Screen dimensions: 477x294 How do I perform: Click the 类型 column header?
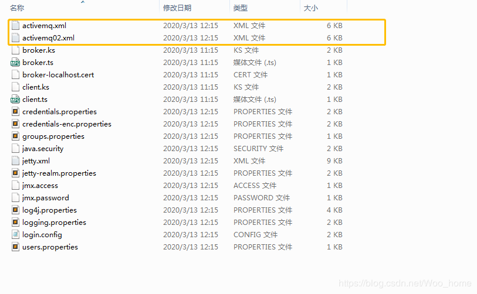click(241, 8)
